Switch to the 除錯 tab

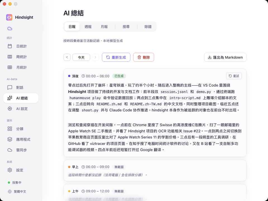click(x=148, y=27)
